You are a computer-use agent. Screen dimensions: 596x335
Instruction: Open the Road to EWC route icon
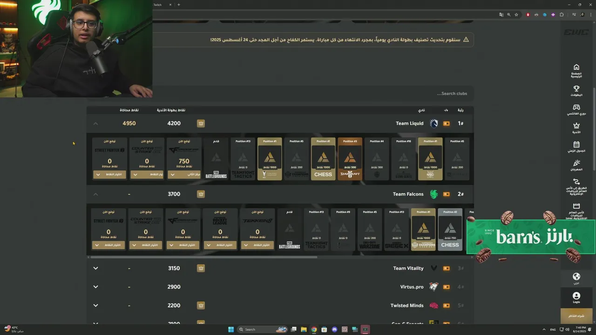point(576,182)
